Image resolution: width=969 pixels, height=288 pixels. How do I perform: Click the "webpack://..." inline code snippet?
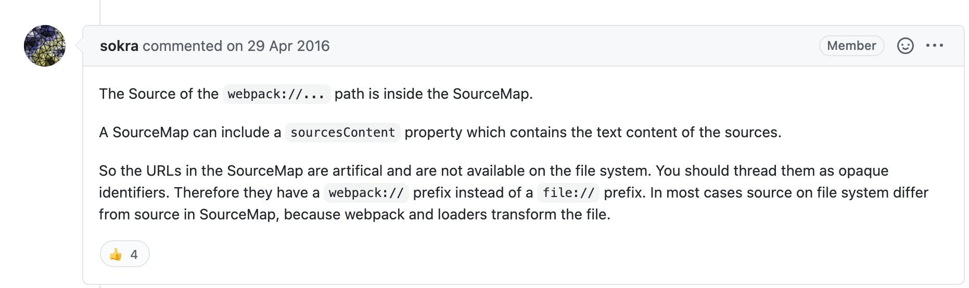coord(276,94)
